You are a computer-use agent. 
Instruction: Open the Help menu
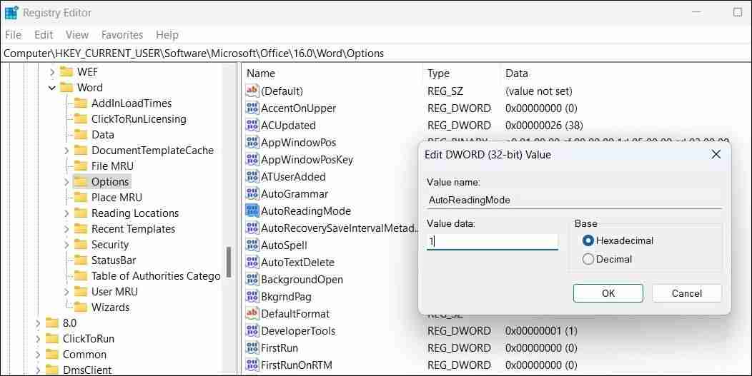click(167, 35)
